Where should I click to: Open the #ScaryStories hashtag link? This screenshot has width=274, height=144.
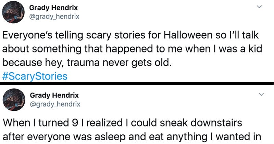[x=35, y=76]
